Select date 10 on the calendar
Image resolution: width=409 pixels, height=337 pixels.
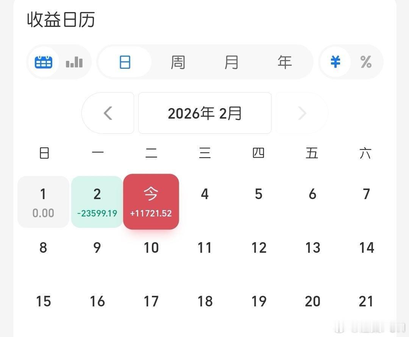point(151,247)
